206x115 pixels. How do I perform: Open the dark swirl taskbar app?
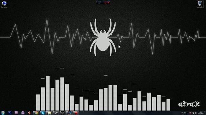[63, 113]
